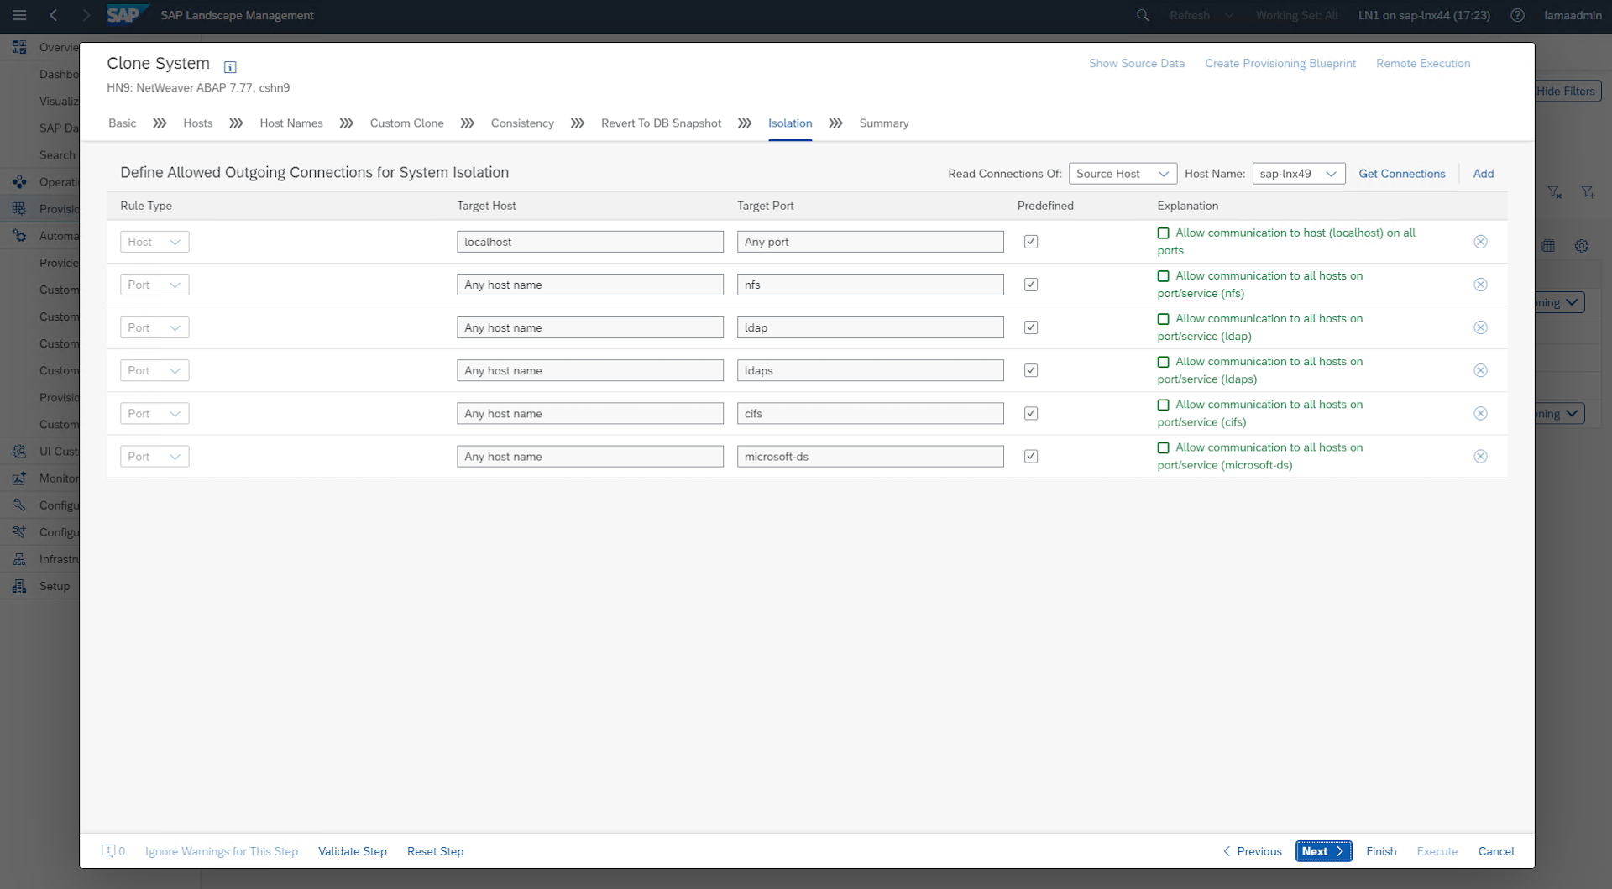Expand the Host Name sap-lnx49 dropdown
1612x889 pixels.
tap(1298, 174)
